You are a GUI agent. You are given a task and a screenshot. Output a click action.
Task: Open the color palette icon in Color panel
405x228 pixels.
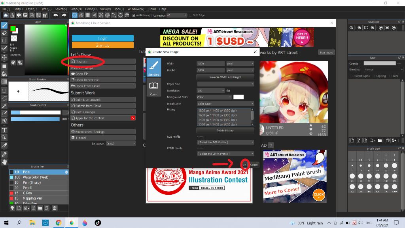13,62
